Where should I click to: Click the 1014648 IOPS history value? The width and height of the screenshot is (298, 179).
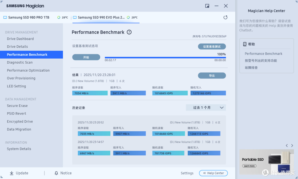tap(168, 134)
